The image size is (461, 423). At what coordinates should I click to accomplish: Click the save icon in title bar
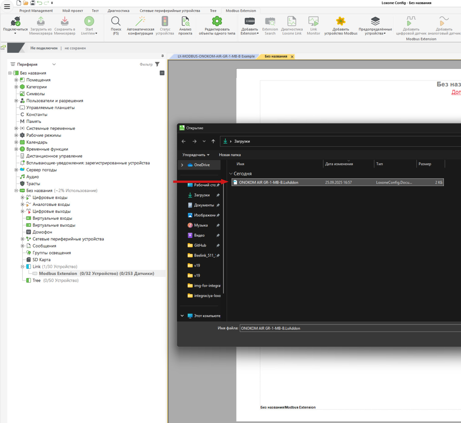(x=33, y=3)
